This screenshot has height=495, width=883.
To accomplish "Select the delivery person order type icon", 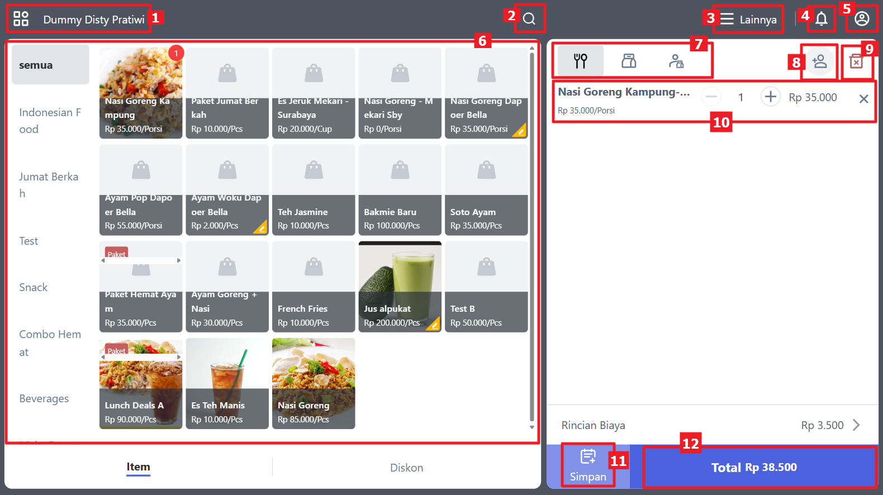I will [x=676, y=61].
